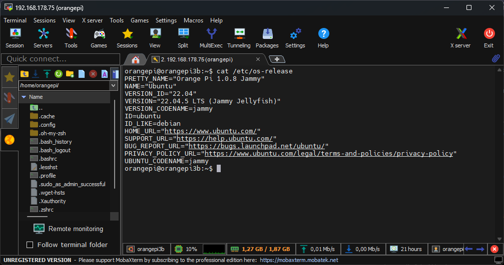This screenshot has width=504, height=265.
Task: Download selected file from SFTP toolbar
Action: tap(36, 74)
